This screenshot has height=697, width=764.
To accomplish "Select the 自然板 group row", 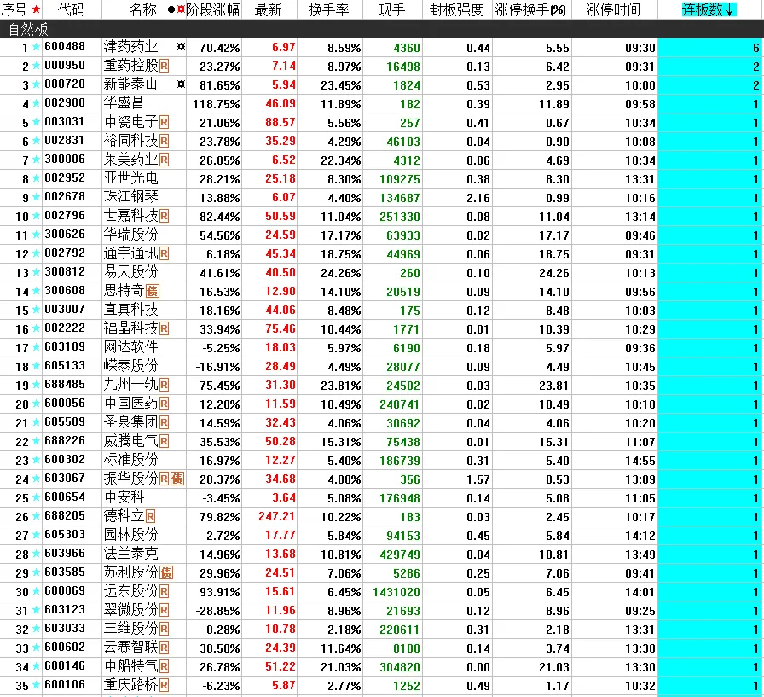I will point(382,29).
